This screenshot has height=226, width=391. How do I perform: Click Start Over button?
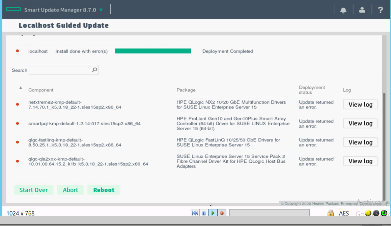pos(33,190)
